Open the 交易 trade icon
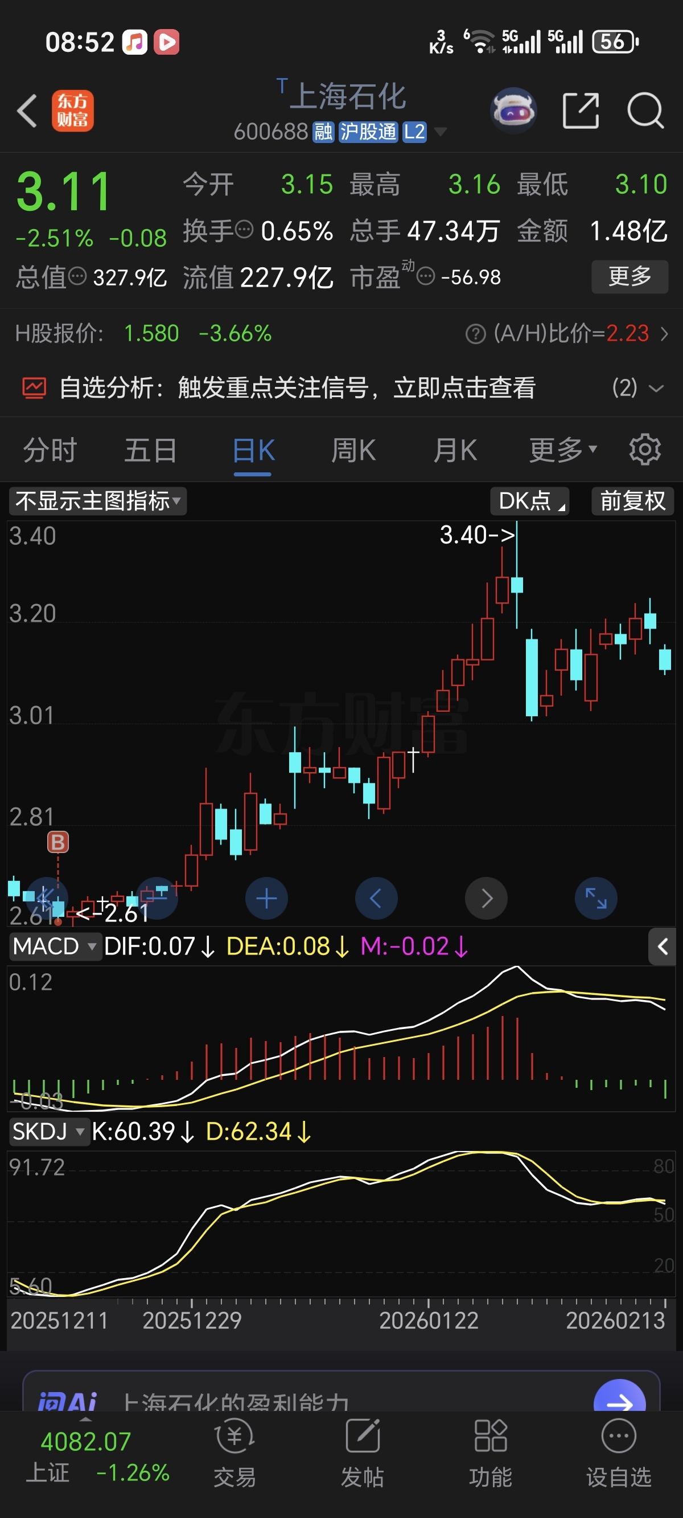 [234, 1451]
